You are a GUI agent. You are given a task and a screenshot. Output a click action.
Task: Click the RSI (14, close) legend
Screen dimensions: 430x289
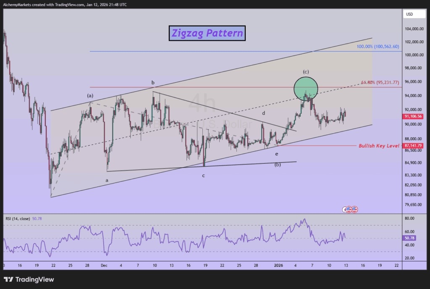(18, 218)
